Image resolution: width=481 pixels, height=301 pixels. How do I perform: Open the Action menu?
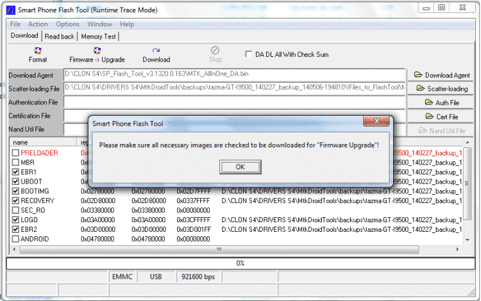(38, 24)
